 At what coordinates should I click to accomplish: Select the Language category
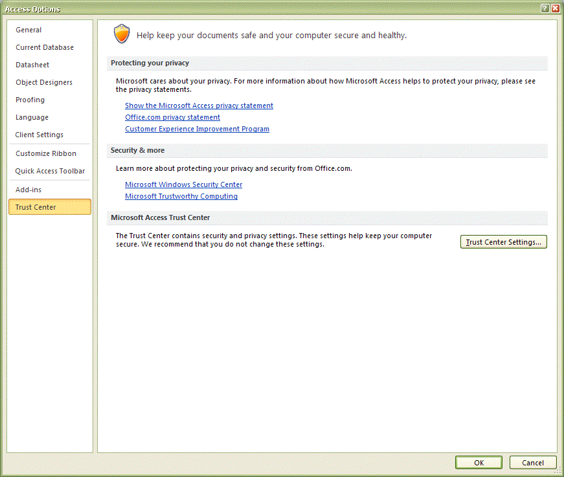pyautogui.click(x=32, y=117)
